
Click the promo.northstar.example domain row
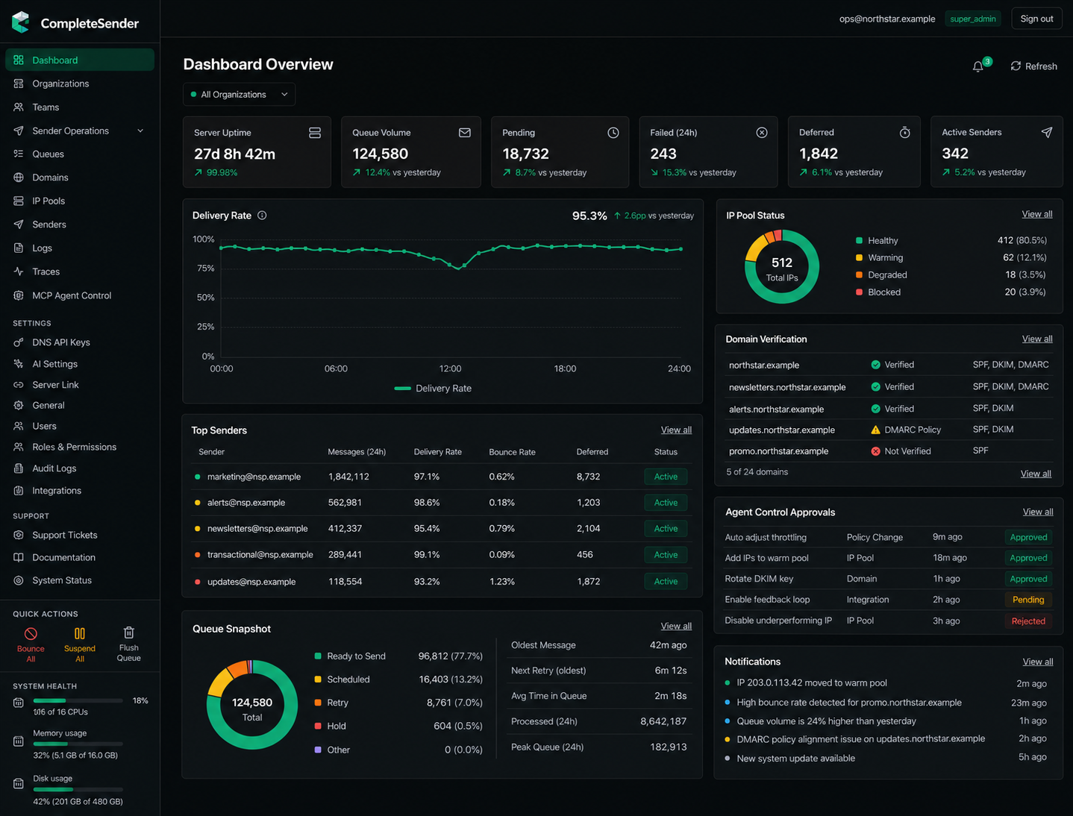(889, 451)
